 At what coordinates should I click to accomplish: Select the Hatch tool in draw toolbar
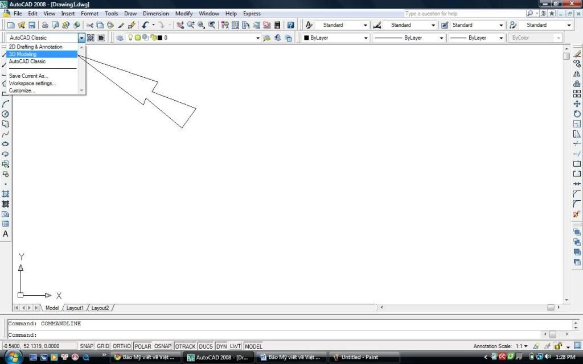click(5, 193)
